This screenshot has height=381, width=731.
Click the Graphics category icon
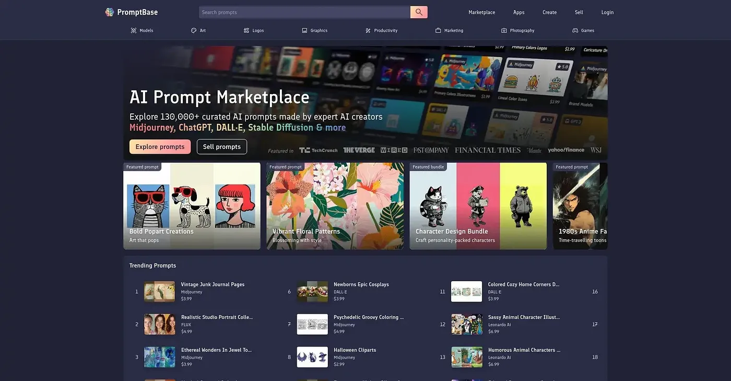[x=304, y=30]
